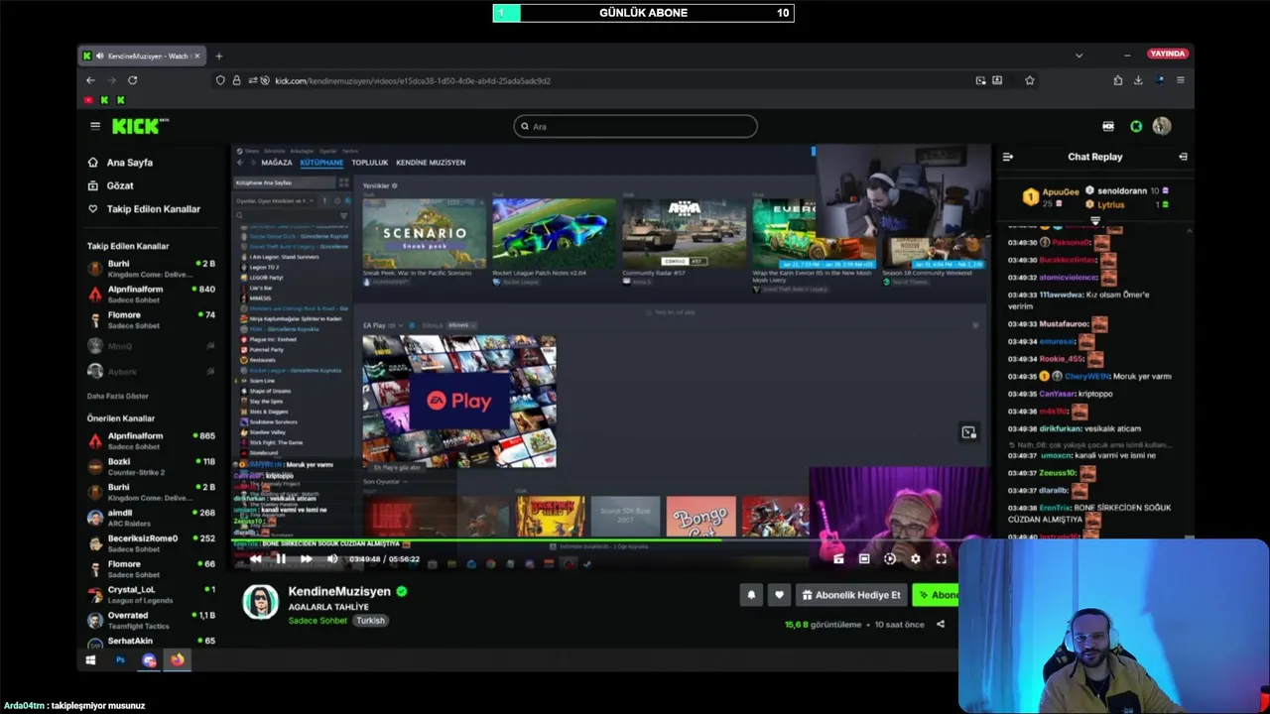Toggle mini player icon
1270x714 pixels.
point(838,558)
